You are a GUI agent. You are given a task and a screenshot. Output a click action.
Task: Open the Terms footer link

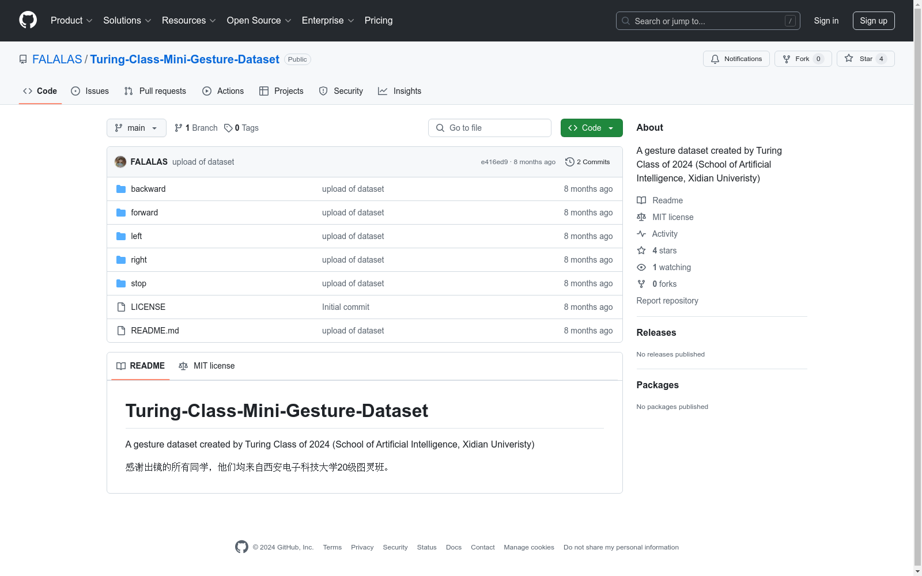(332, 547)
